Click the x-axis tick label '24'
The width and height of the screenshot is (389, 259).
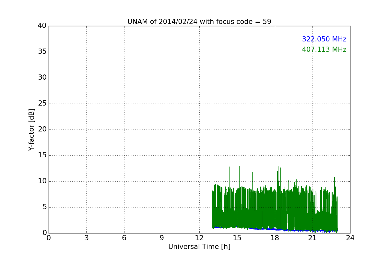[350, 238]
